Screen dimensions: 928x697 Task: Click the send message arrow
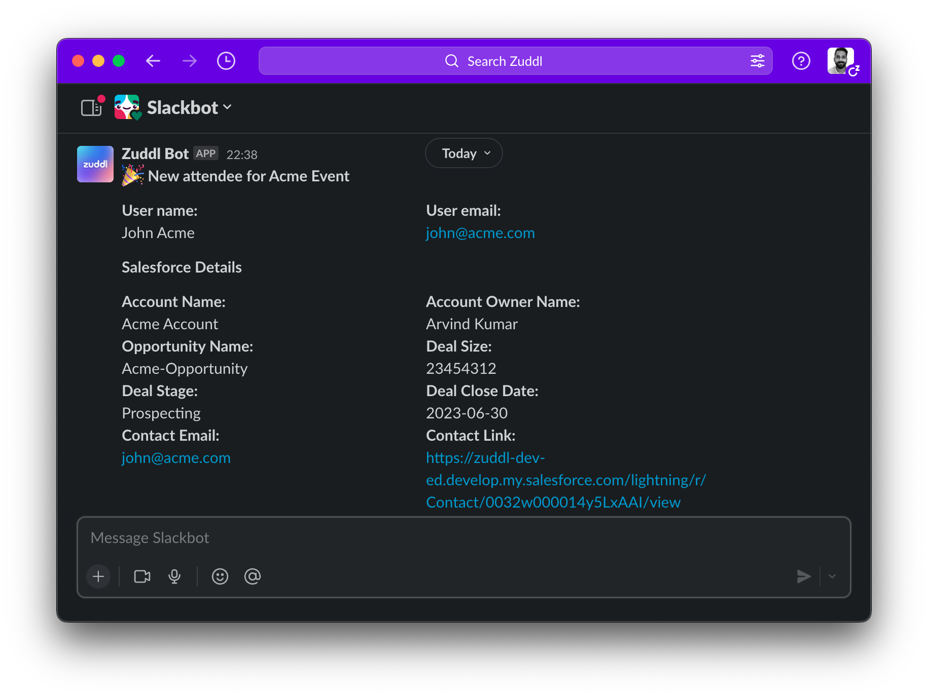[803, 576]
